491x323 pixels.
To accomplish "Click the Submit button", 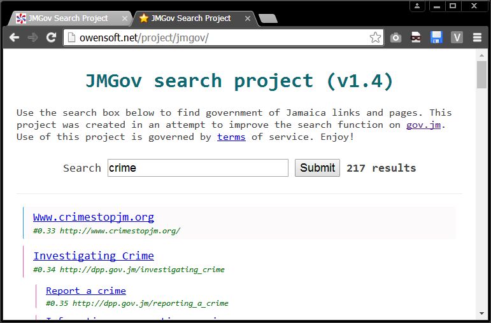I will pyautogui.click(x=317, y=168).
